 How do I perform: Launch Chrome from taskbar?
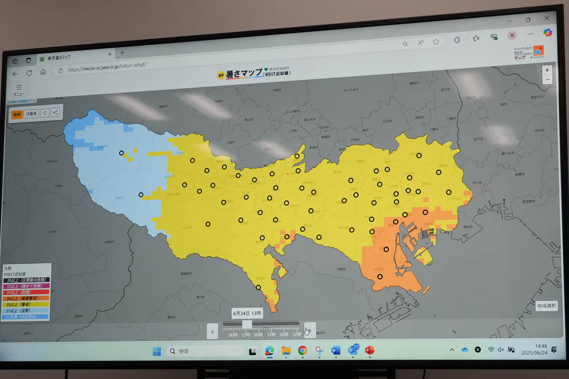point(303,351)
